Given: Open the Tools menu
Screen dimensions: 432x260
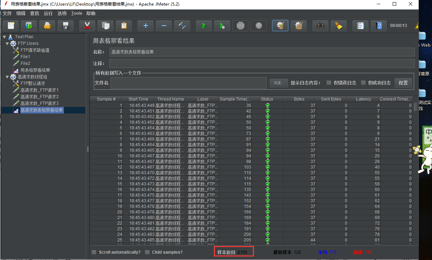Looking at the screenshot, I should (x=77, y=13).
